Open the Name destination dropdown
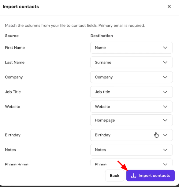 131,48
